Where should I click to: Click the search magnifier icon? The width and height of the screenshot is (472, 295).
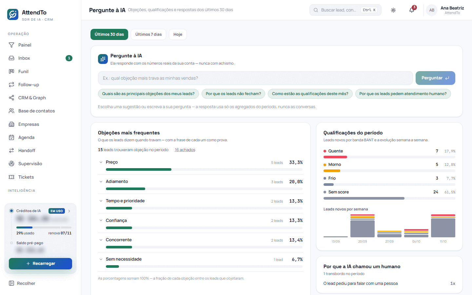[316, 10]
